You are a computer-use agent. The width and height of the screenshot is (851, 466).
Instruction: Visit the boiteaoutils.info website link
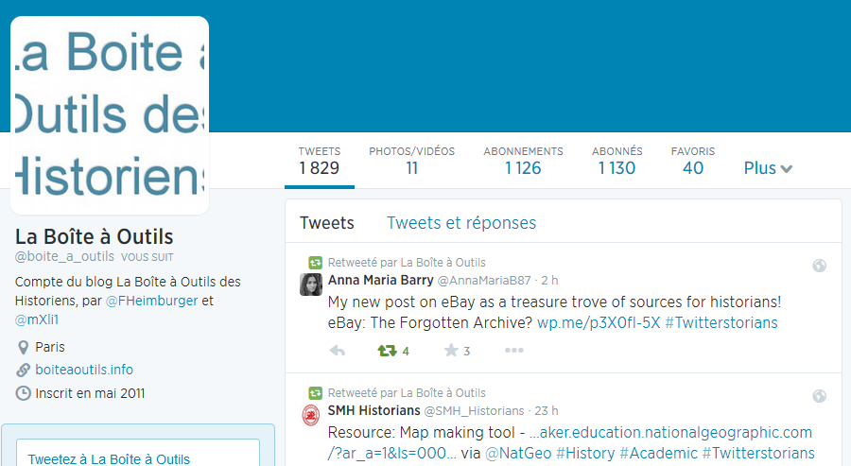[x=84, y=370]
